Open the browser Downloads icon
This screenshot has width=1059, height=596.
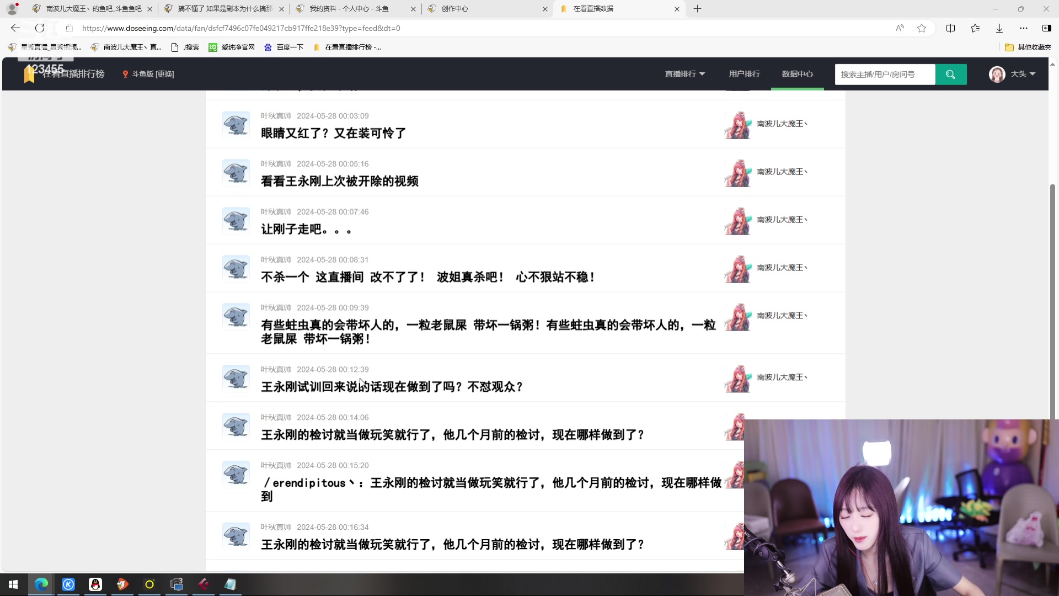999,28
